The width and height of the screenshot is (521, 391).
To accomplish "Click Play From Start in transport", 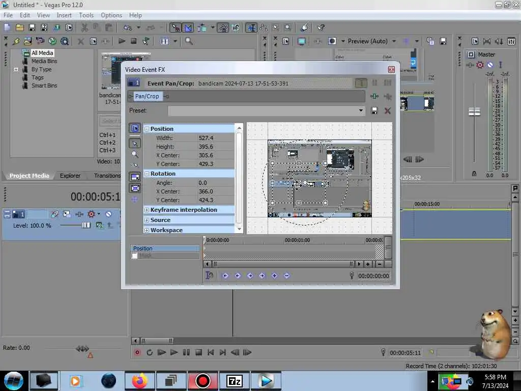I will tap(161, 352).
